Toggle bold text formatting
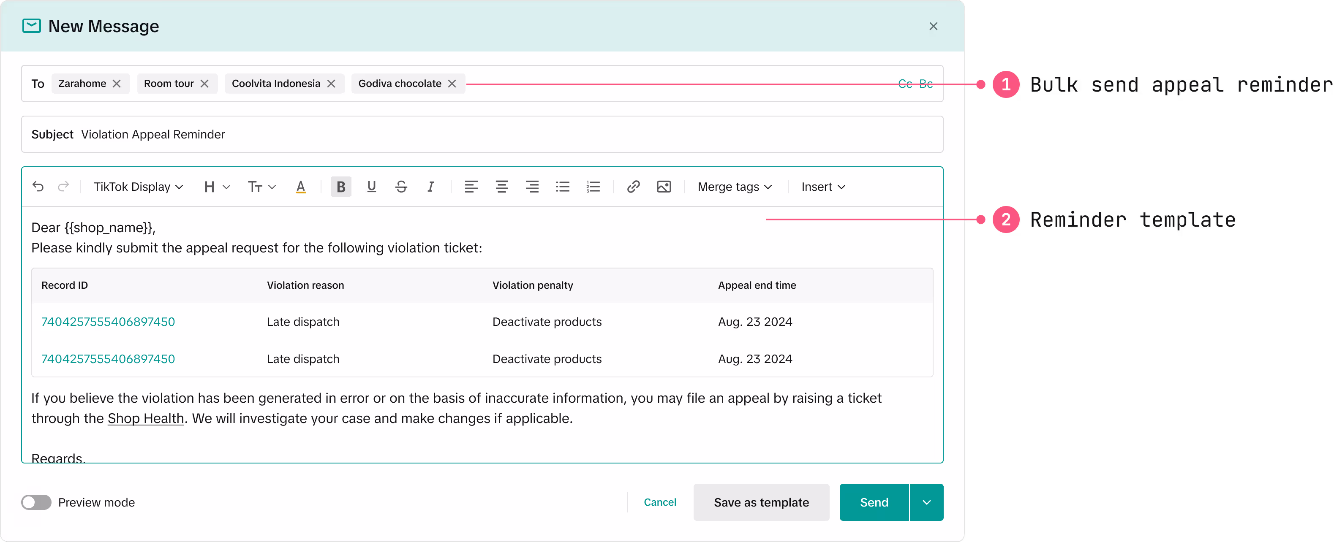The height and width of the screenshot is (542, 1334). click(x=341, y=186)
